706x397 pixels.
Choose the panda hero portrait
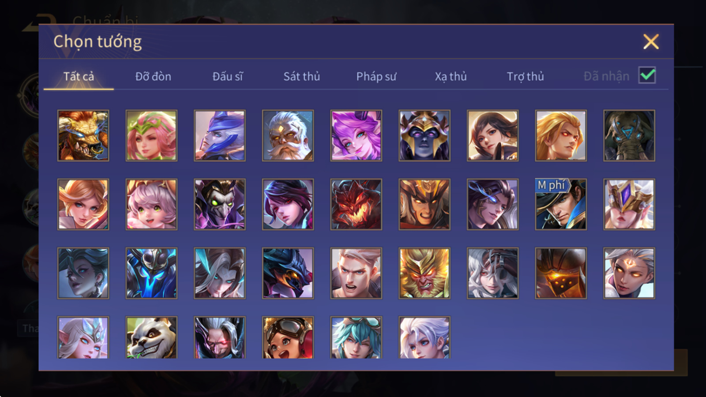151,337
